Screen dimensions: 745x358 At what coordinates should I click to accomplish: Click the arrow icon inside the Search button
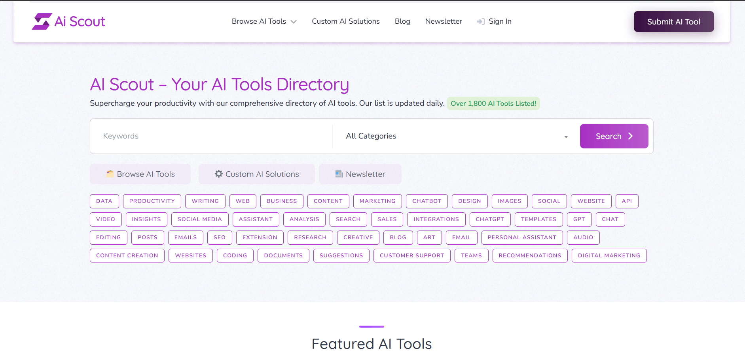click(x=630, y=136)
